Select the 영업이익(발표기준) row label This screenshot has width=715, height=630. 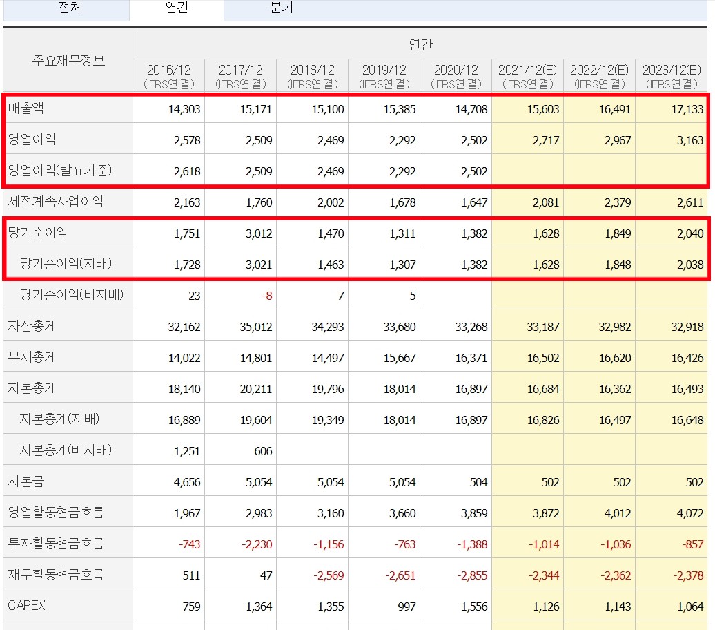point(60,171)
